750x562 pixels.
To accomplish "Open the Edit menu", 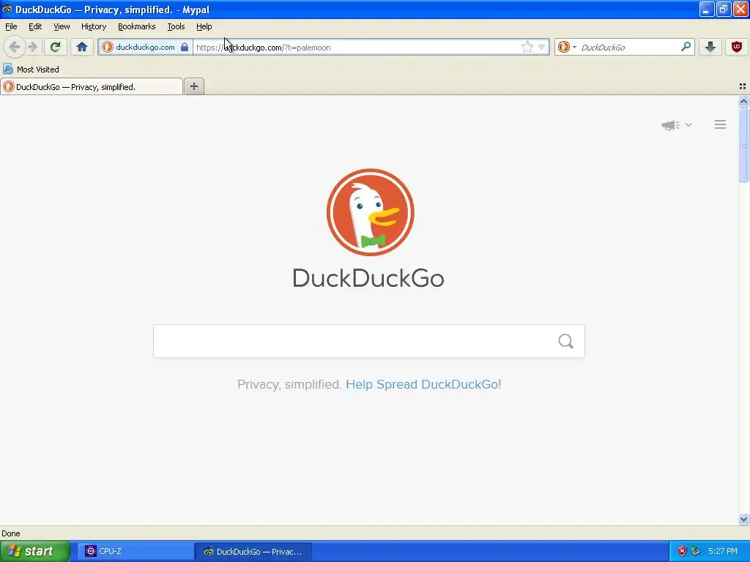I will [x=35, y=26].
